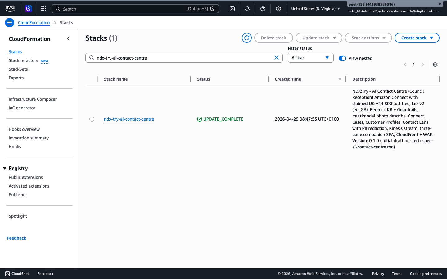Open Activated extensions
Image resolution: width=447 pixels, height=279 pixels.
[29, 186]
